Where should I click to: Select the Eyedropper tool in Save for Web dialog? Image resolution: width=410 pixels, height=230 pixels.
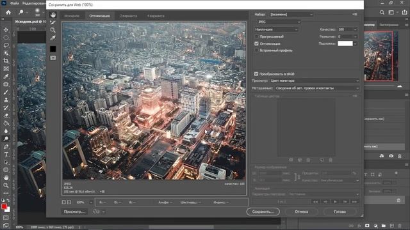53,38
